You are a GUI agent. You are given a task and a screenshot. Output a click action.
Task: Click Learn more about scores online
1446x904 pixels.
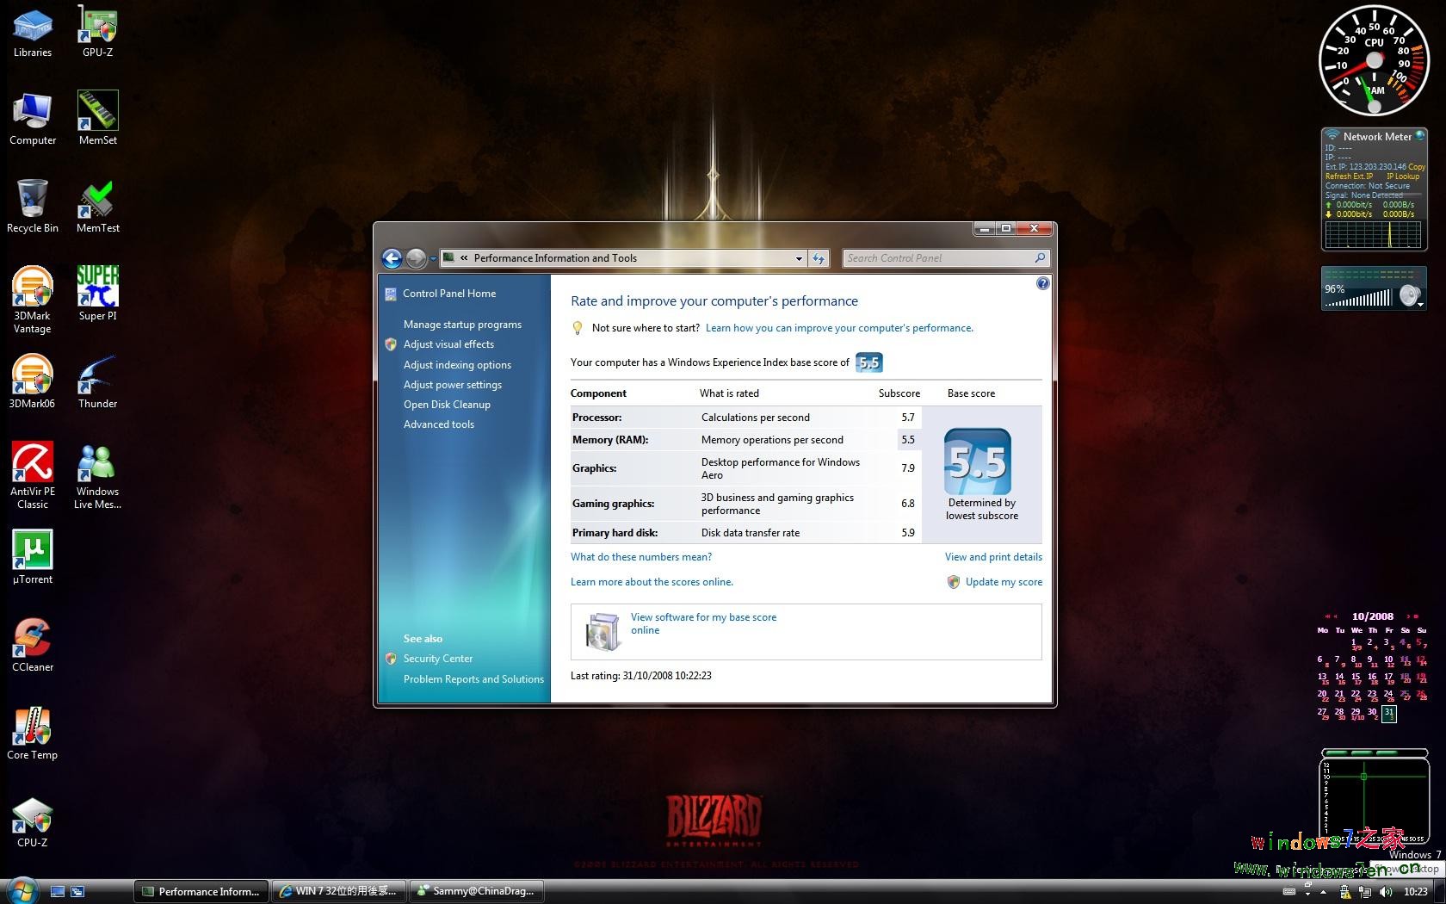[x=652, y=582]
